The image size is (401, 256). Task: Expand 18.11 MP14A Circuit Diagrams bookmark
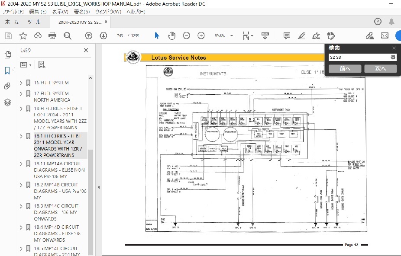[21, 164]
